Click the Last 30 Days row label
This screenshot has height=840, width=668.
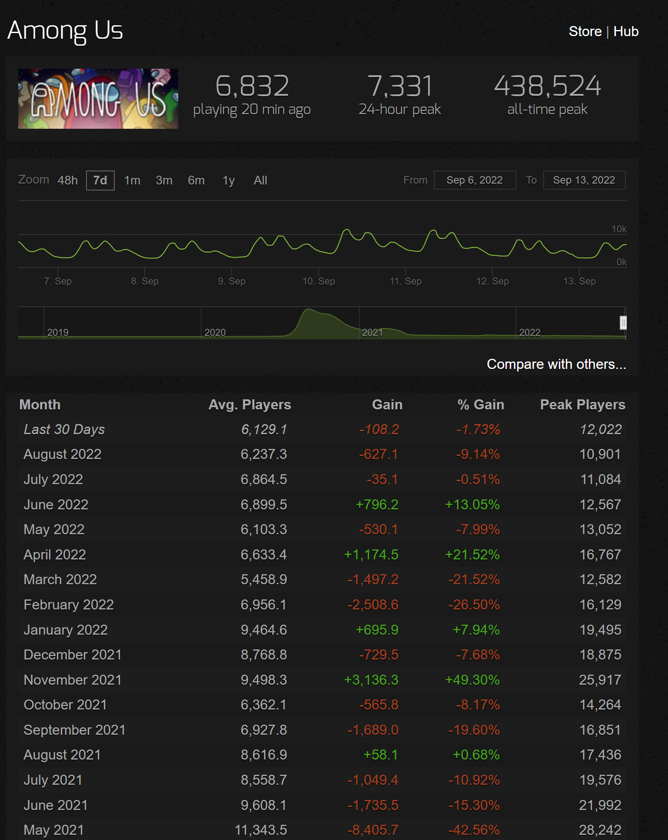pyautogui.click(x=64, y=429)
